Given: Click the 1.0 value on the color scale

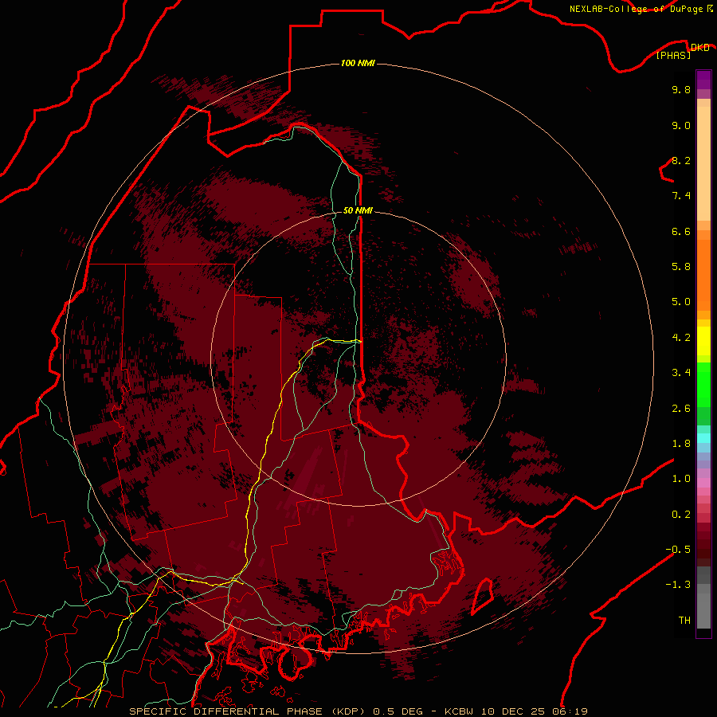Looking at the screenshot, I should (681, 479).
